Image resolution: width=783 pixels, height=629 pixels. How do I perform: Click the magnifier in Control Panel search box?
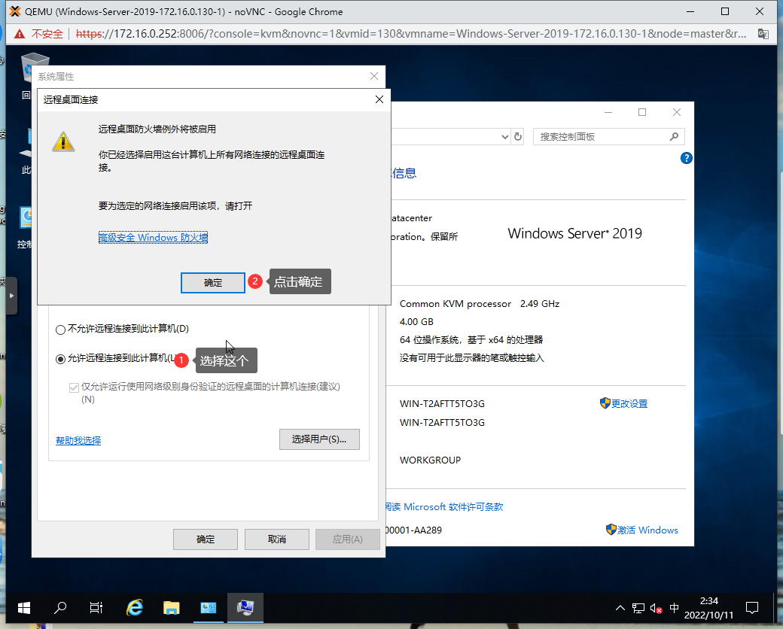point(674,136)
